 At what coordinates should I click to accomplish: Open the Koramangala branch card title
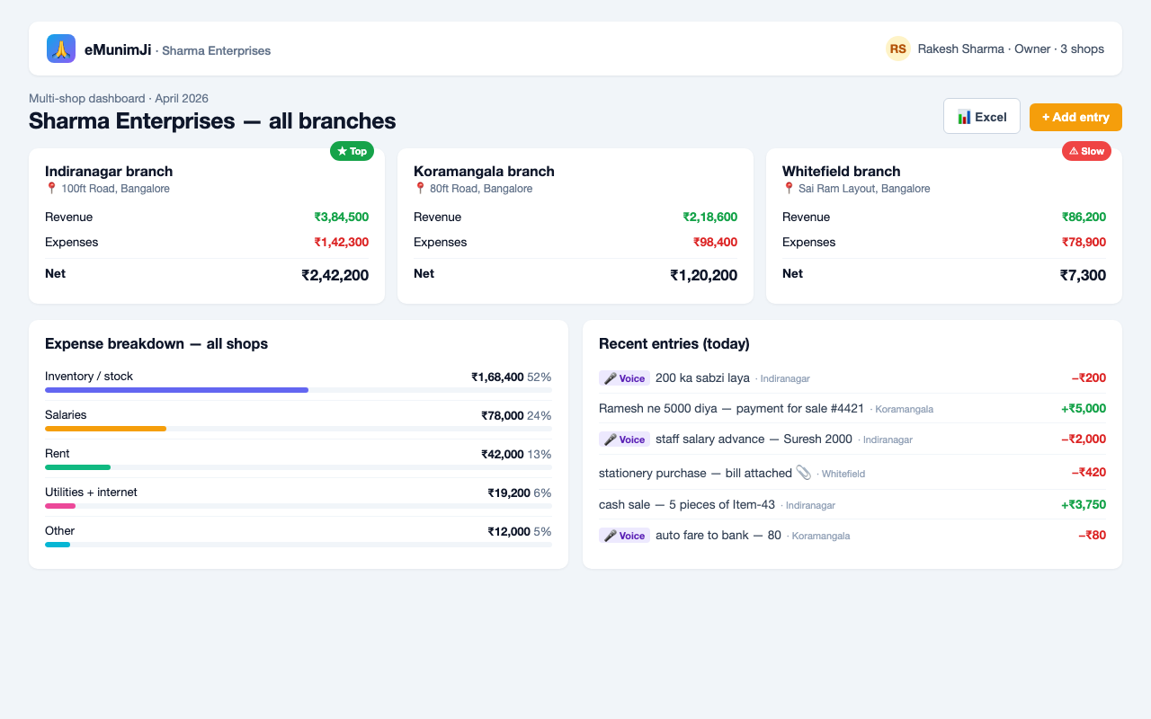coord(484,172)
